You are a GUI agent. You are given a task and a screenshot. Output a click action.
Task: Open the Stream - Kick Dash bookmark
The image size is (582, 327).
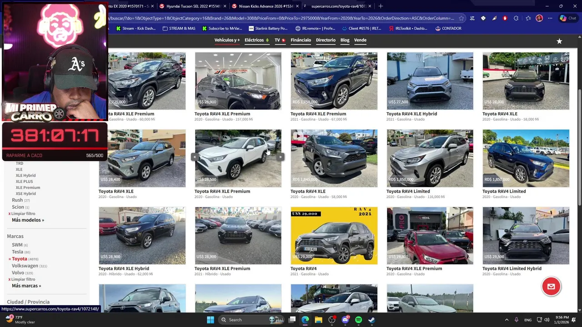tap(135, 28)
